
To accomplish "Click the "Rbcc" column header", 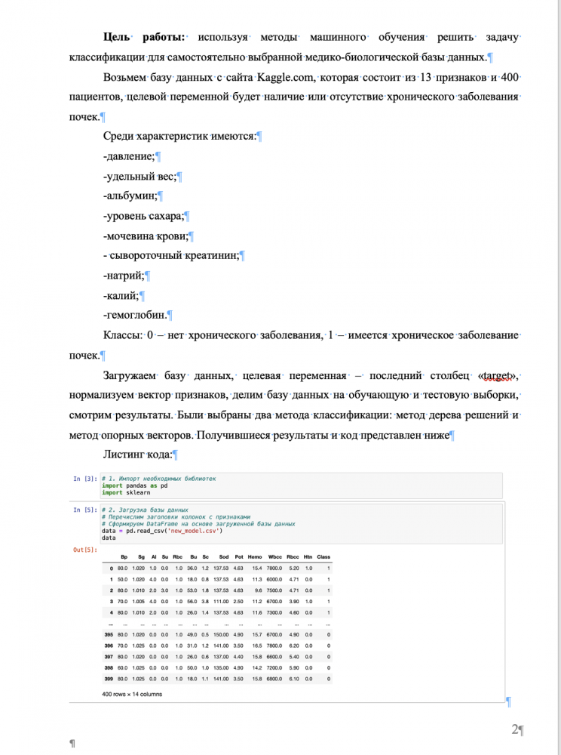I will click(293, 556).
